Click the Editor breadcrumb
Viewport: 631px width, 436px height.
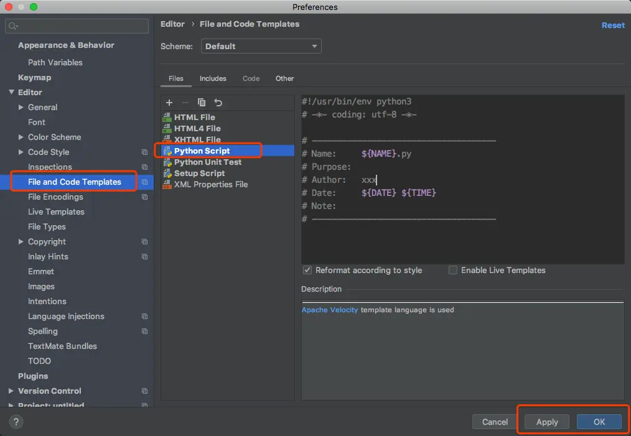pos(172,24)
